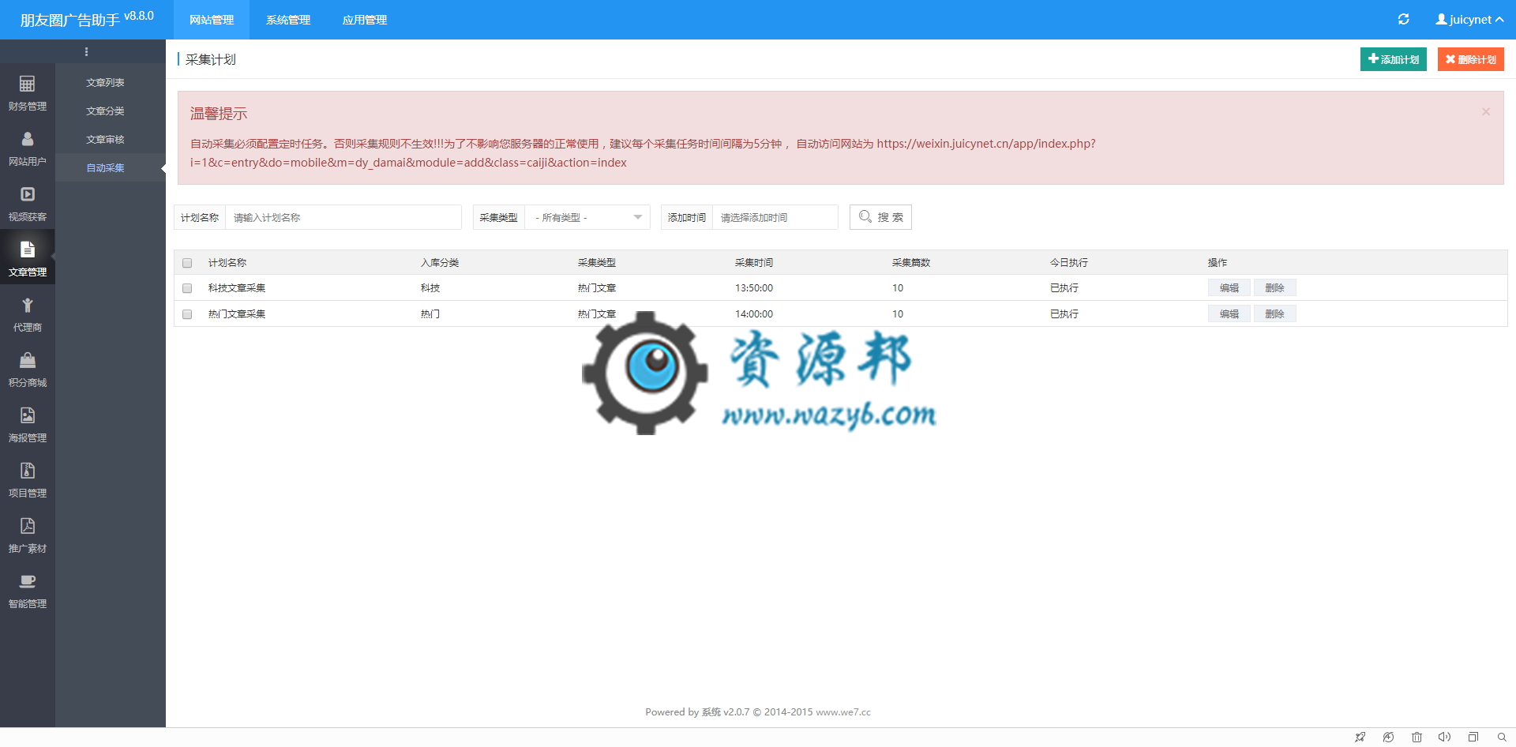Open 财务管理 sidebar icon
The width and height of the screenshot is (1516, 747).
click(x=28, y=92)
